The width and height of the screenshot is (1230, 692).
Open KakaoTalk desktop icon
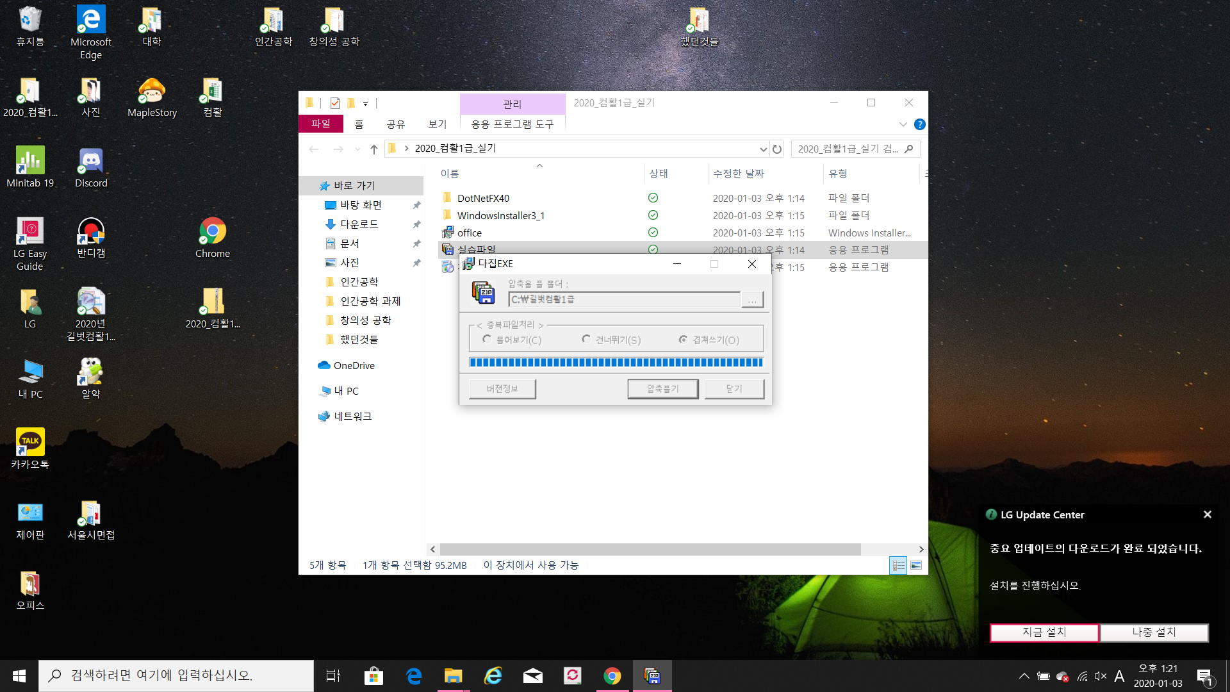pyautogui.click(x=30, y=448)
